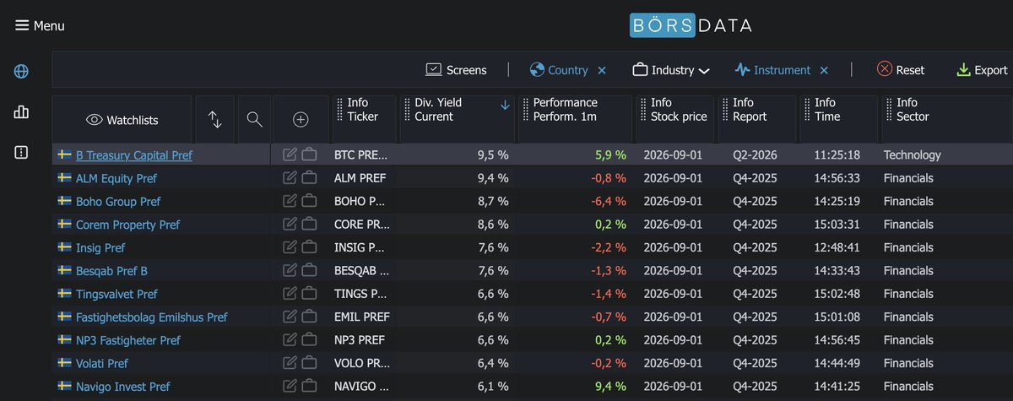
Task: Open Navigo Invest Pref link
Action: 122,387
